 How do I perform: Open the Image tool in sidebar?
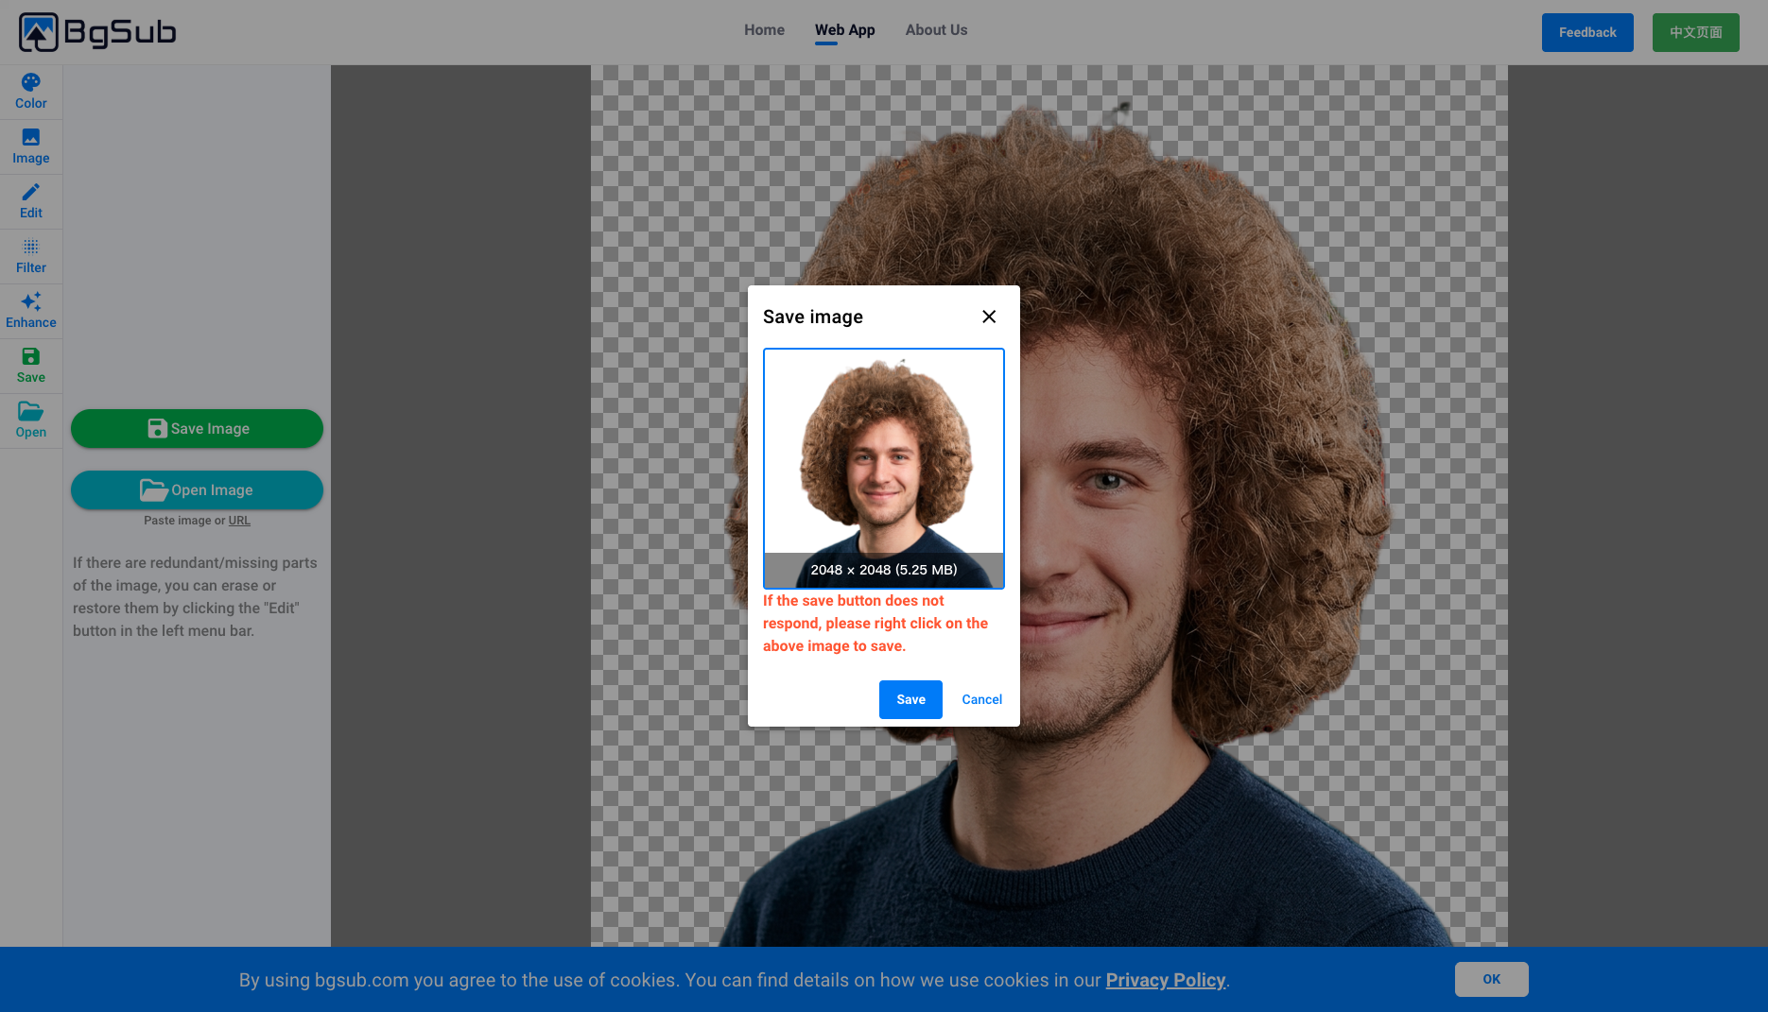31,146
